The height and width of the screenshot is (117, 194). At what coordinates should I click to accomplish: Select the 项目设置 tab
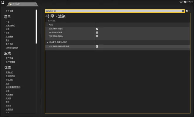click(23, 4)
